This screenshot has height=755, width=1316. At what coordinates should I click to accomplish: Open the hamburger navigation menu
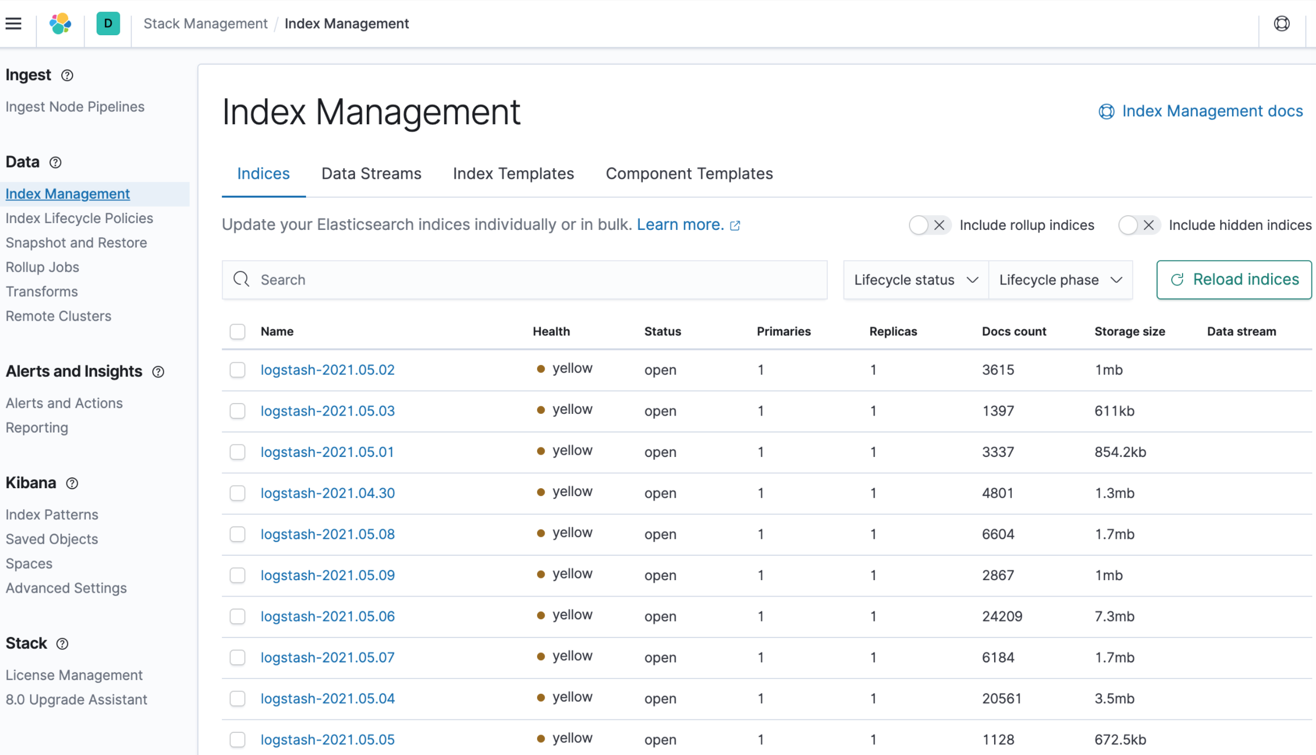(14, 23)
